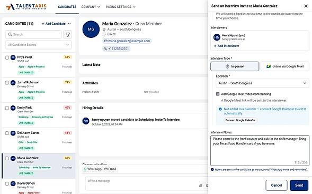Open All Candidate Scores dropdown
Viewport: 312px width, 194px height.
point(39,45)
